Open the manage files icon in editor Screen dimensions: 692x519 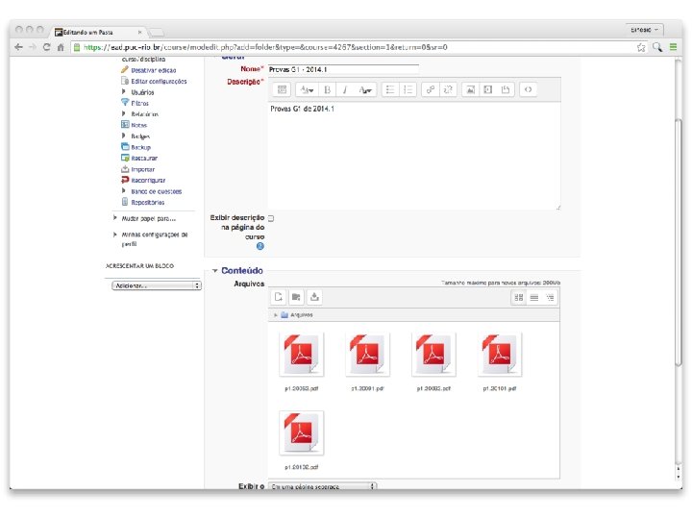point(506,89)
